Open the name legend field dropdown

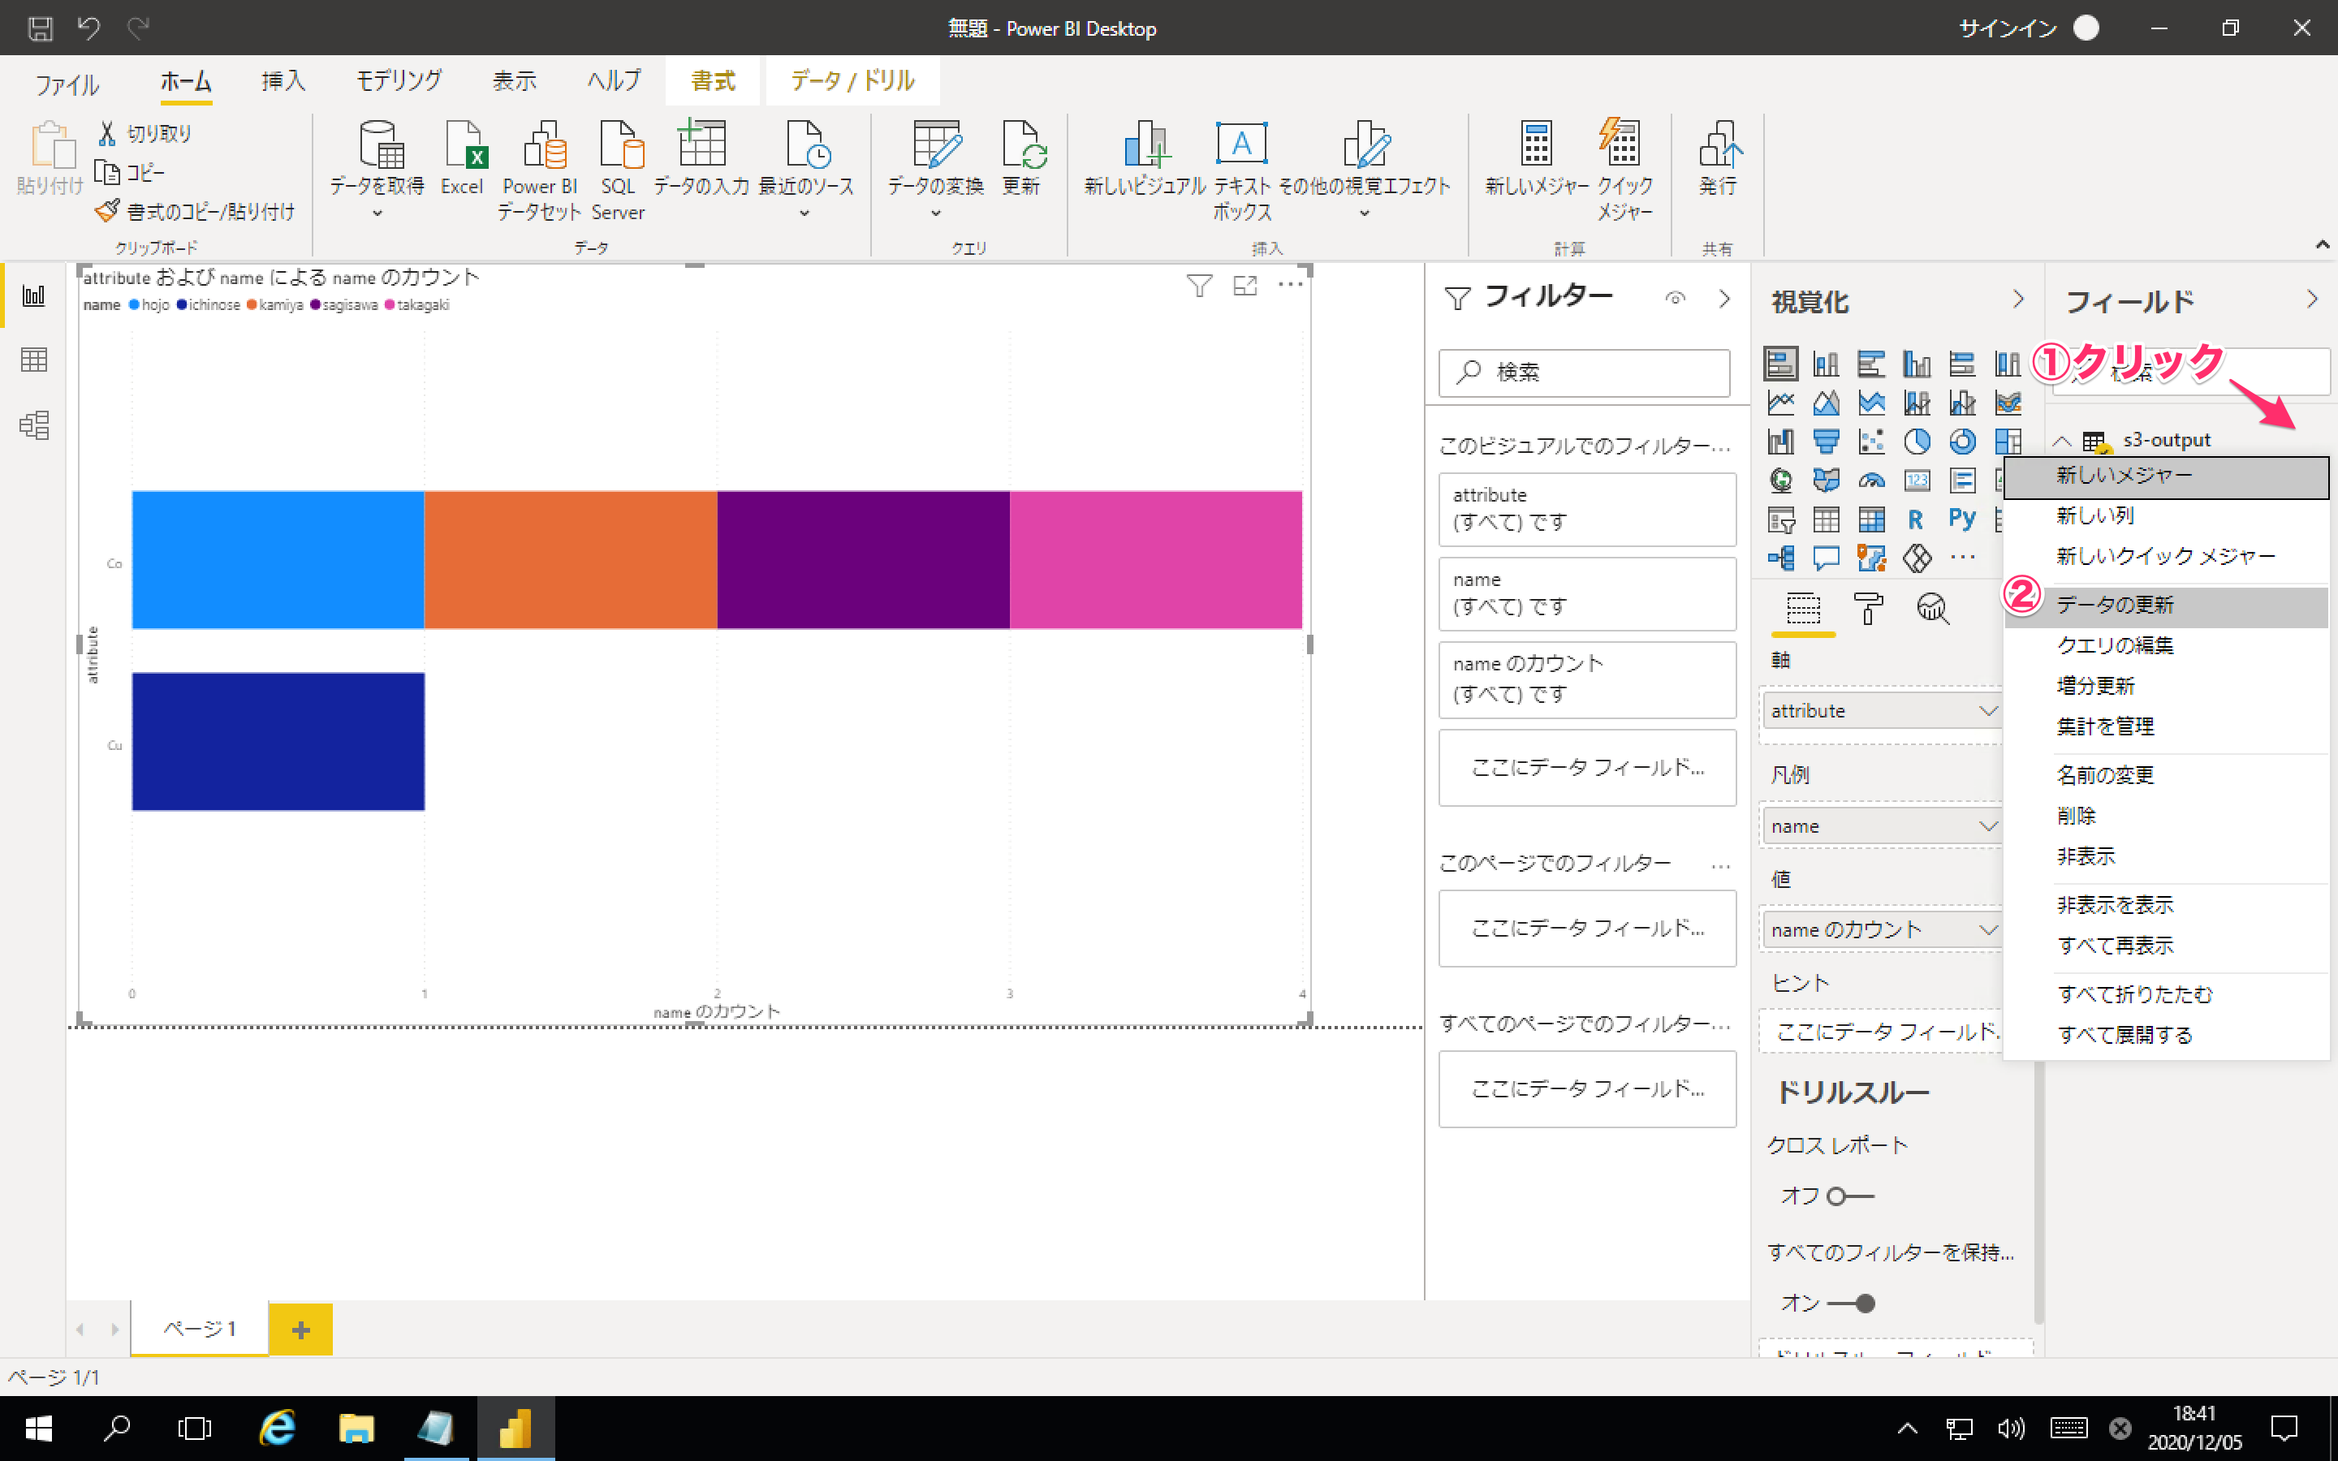point(1987,826)
